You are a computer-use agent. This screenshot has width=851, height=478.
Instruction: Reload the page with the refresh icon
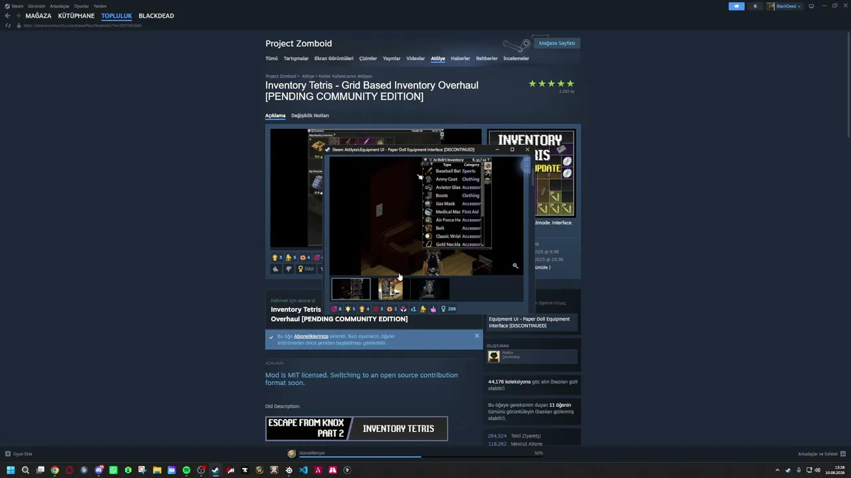click(x=8, y=25)
